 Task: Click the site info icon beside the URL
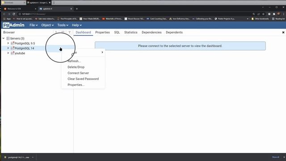[20, 14]
